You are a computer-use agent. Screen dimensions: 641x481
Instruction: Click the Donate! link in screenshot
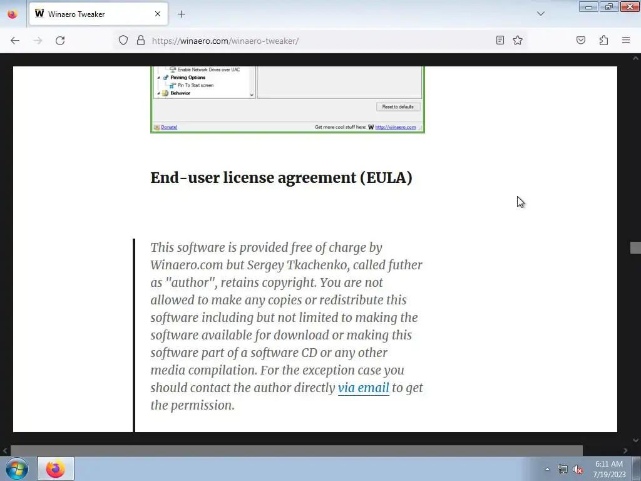pos(169,127)
